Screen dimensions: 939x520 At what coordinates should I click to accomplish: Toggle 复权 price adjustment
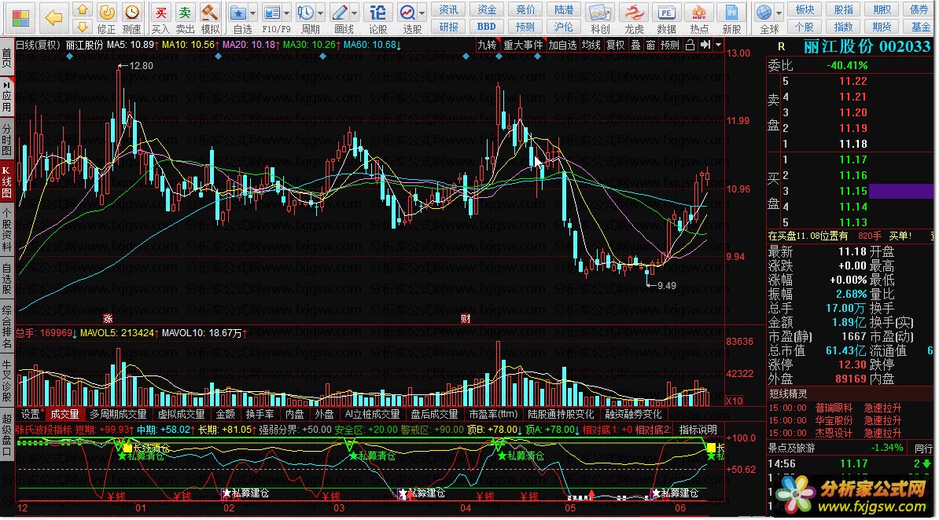[616, 45]
